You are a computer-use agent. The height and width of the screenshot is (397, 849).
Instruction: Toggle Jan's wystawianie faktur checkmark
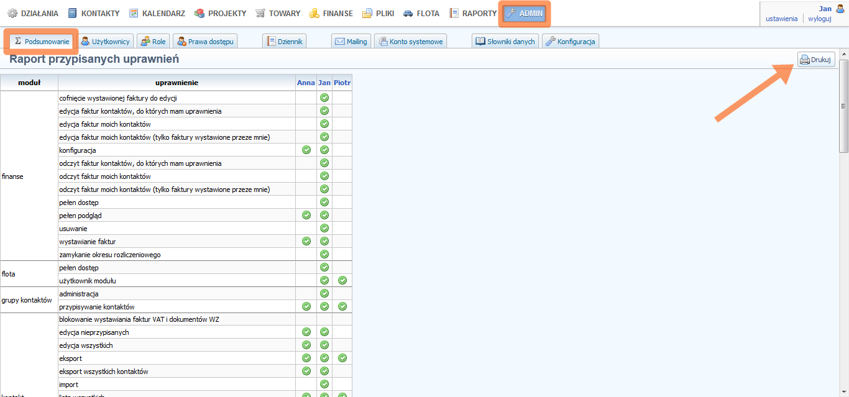click(x=324, y=241)
